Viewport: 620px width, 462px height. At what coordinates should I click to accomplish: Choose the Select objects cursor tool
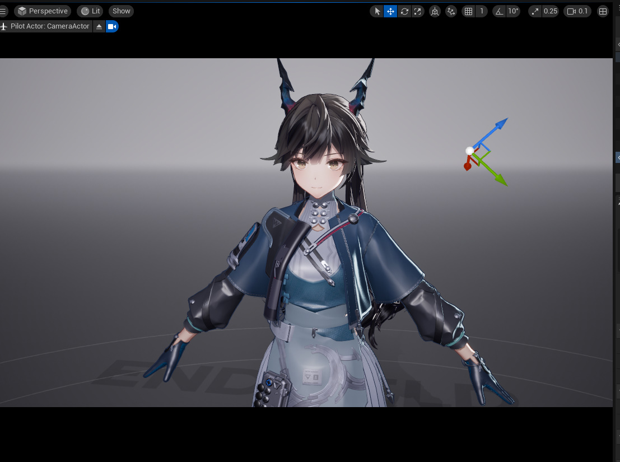(x=377, y=11)
